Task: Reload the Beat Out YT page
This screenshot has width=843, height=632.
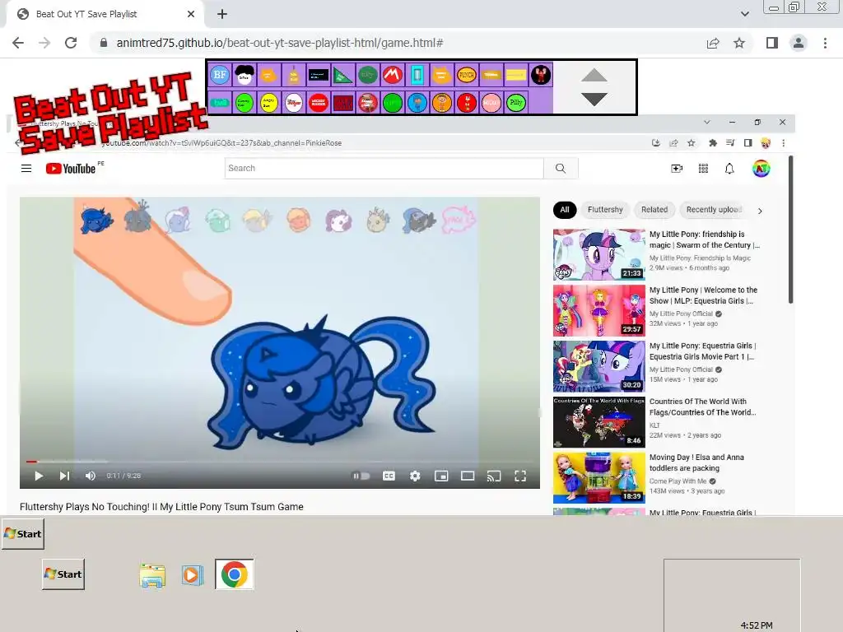Action: click(71, 43)
